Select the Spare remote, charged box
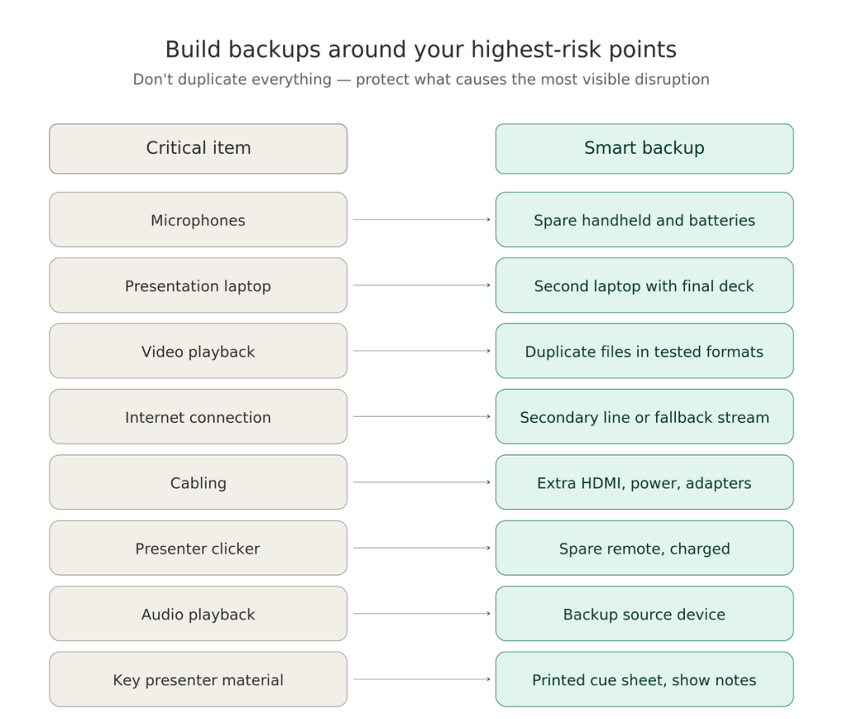The height and width of the screenshot is (719, 843). pos(644,549)
